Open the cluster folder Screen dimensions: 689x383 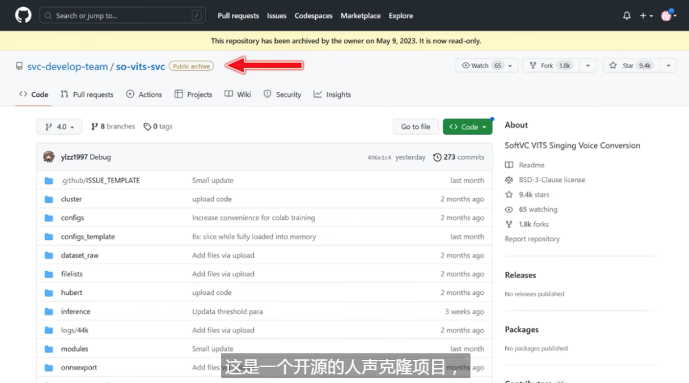click(x=71, y=199)
